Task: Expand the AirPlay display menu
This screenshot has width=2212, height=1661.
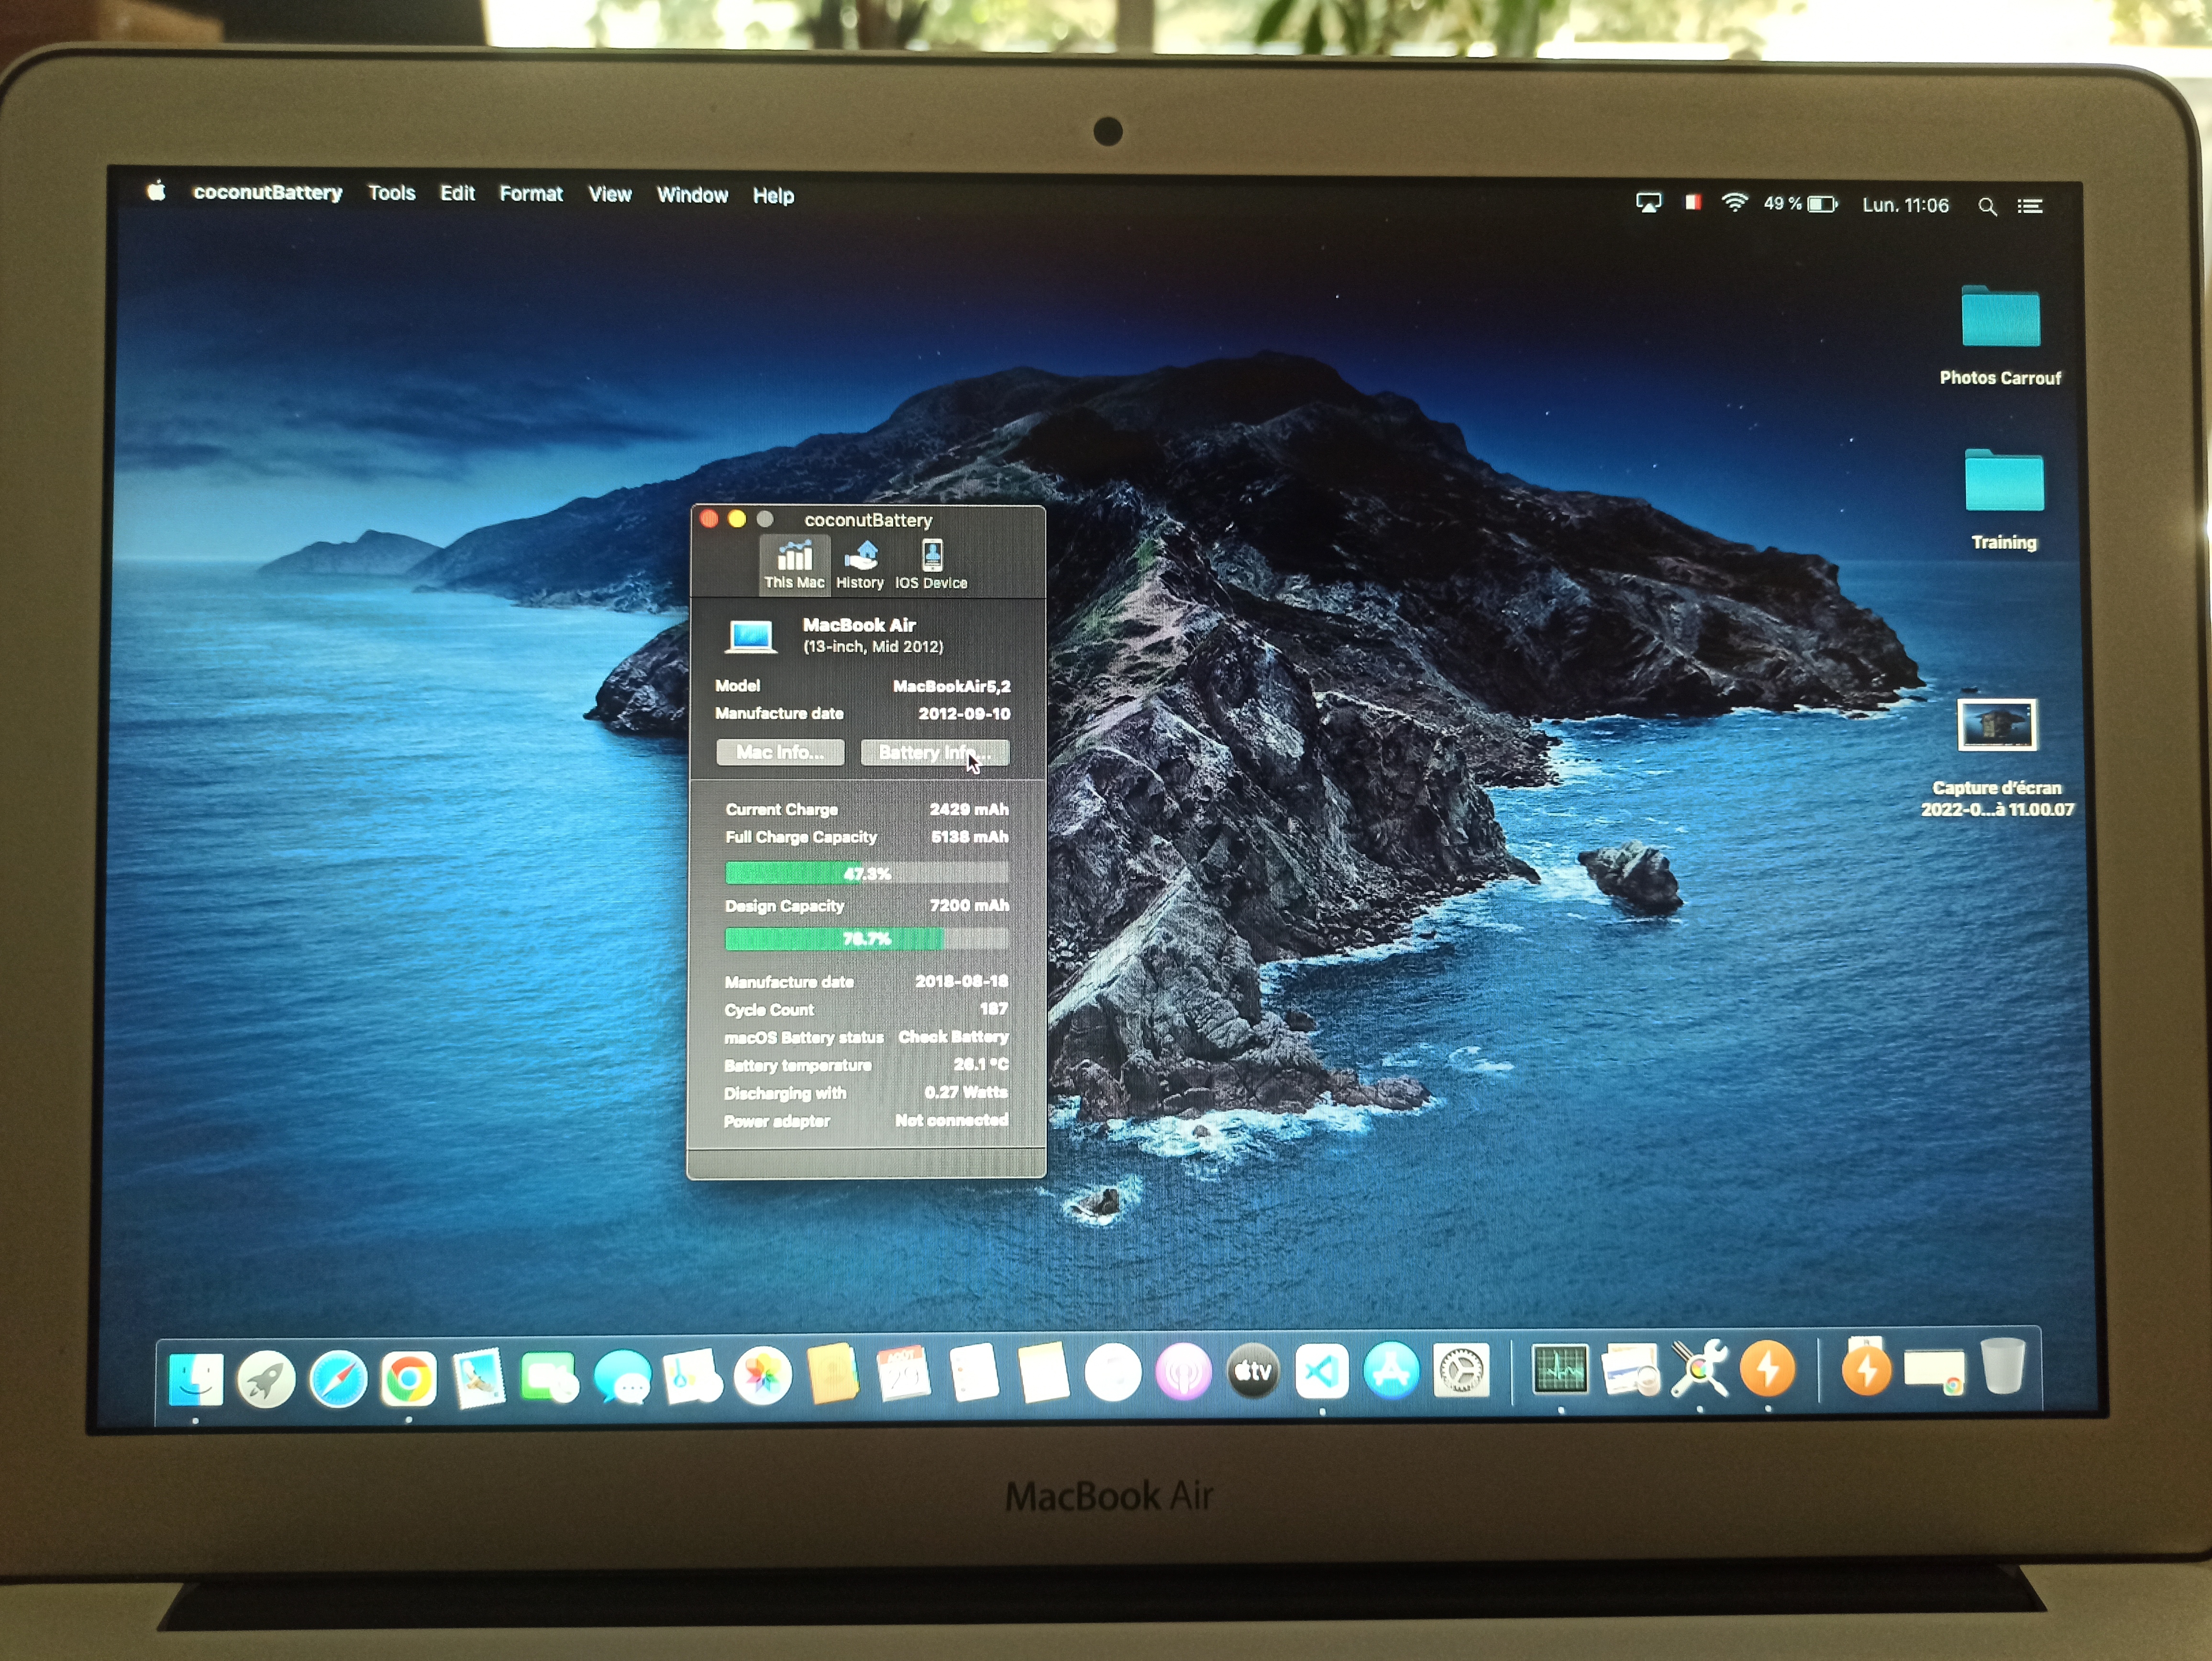Action: click(1648, 203)
